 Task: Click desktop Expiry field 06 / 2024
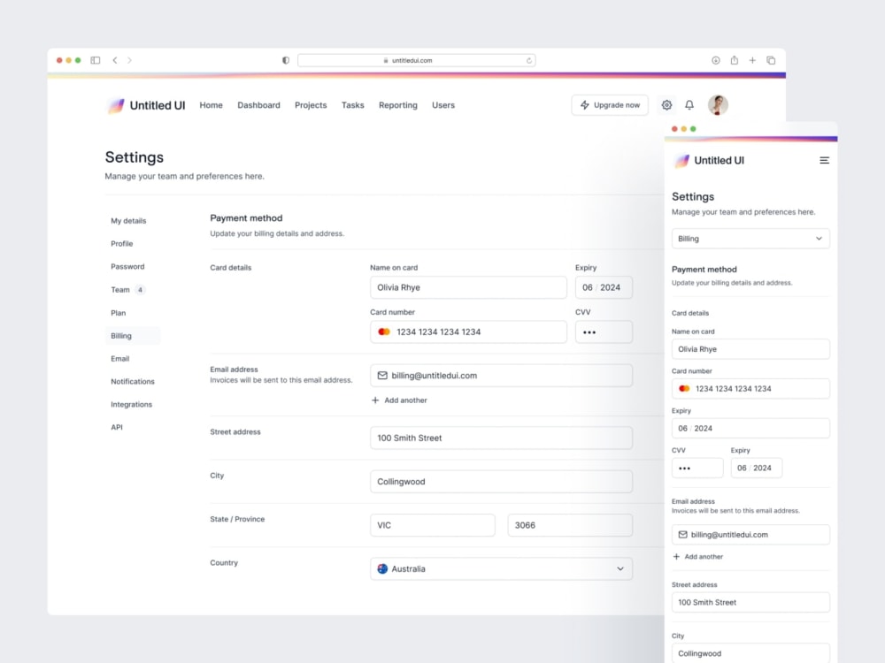pyautogui.click(x=604, y=287)
